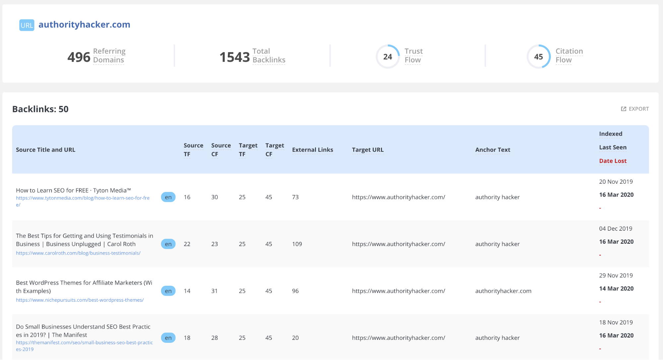Click Source CF value 31

(x=215, y=291)
